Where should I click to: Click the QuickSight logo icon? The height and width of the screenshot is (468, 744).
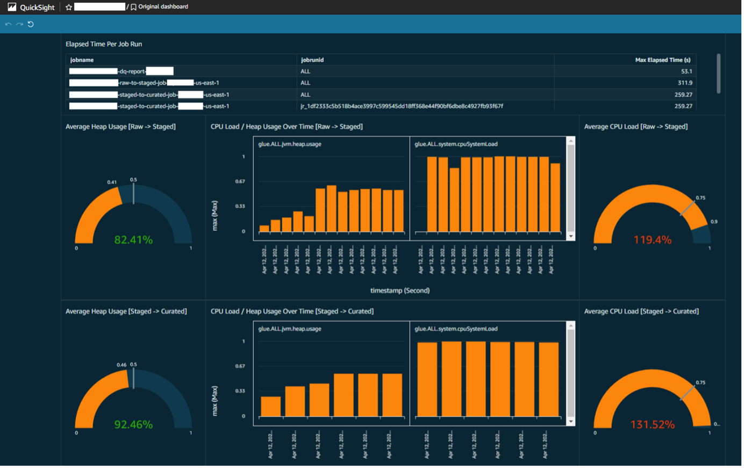click(12, 7)
